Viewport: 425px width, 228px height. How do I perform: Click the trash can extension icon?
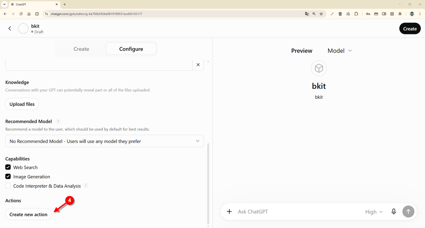click(x=340, y=14)
